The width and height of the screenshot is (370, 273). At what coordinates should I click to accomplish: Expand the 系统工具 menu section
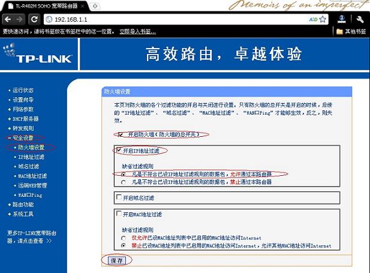click(x=23, y=214)
